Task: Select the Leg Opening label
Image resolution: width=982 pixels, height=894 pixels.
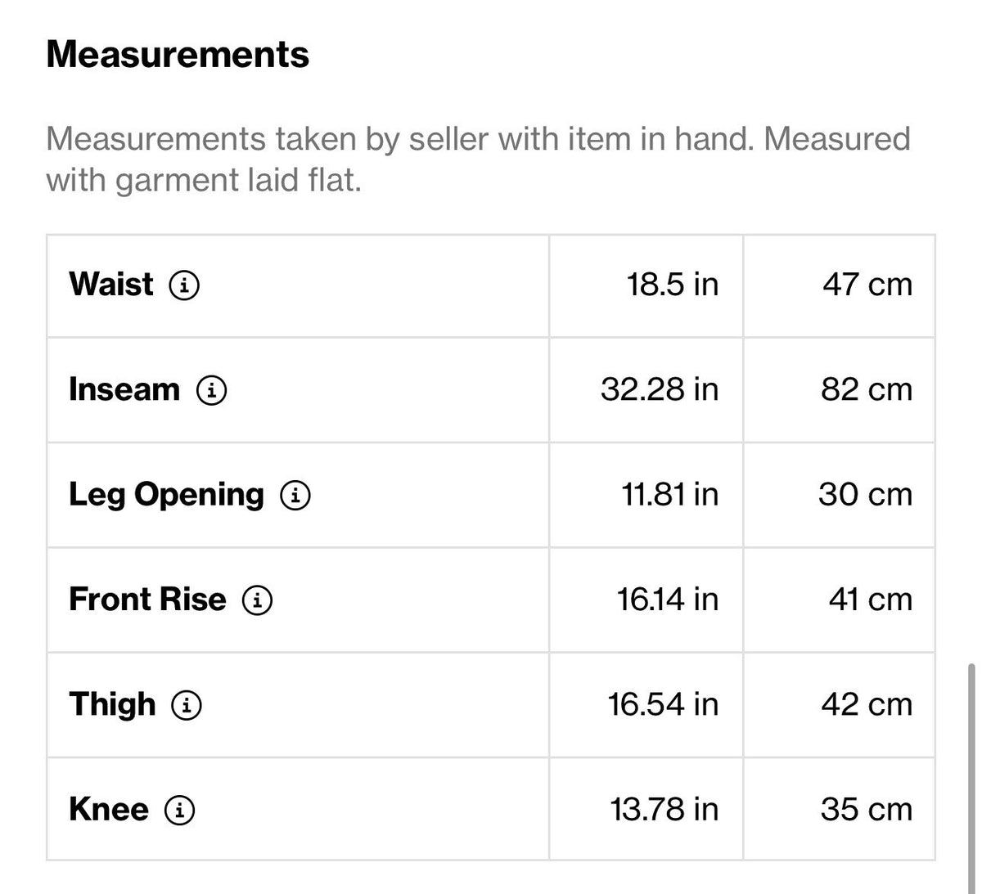Action: point(167,495)
